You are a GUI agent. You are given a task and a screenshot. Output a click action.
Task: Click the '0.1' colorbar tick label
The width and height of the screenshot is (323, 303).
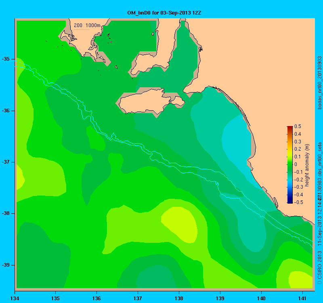coord(298,157)
